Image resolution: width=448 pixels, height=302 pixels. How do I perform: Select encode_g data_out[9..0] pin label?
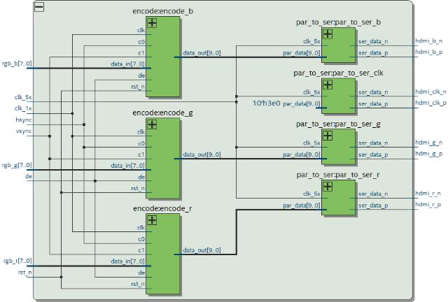202,154
